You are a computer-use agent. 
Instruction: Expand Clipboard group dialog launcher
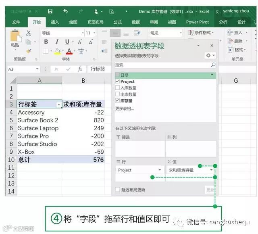coord(36,59)
